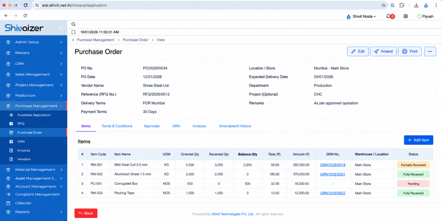Click the Partially Received status badge
Screen dimensions: 442x221
pyautogui.click(x=413, y=165)
